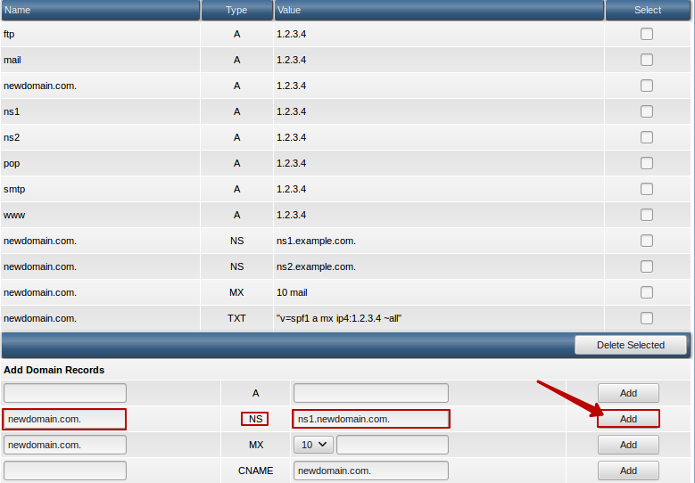Viewport: 695px width, 483px height.
Task: Sort by the Name column header
Action: click(x=100, y=10)
